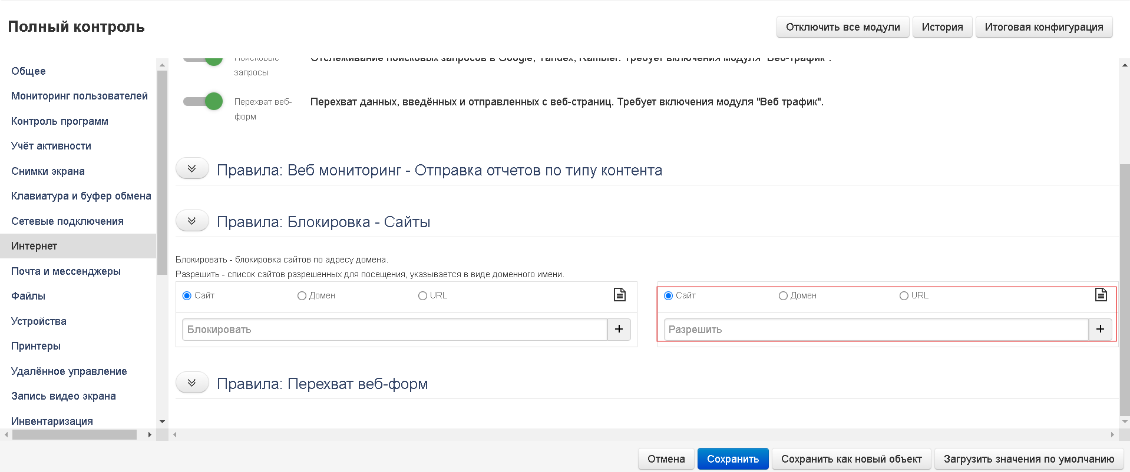The image size is (1130, 472).
Task: Open the История button
Action: (x=942, y=27)
